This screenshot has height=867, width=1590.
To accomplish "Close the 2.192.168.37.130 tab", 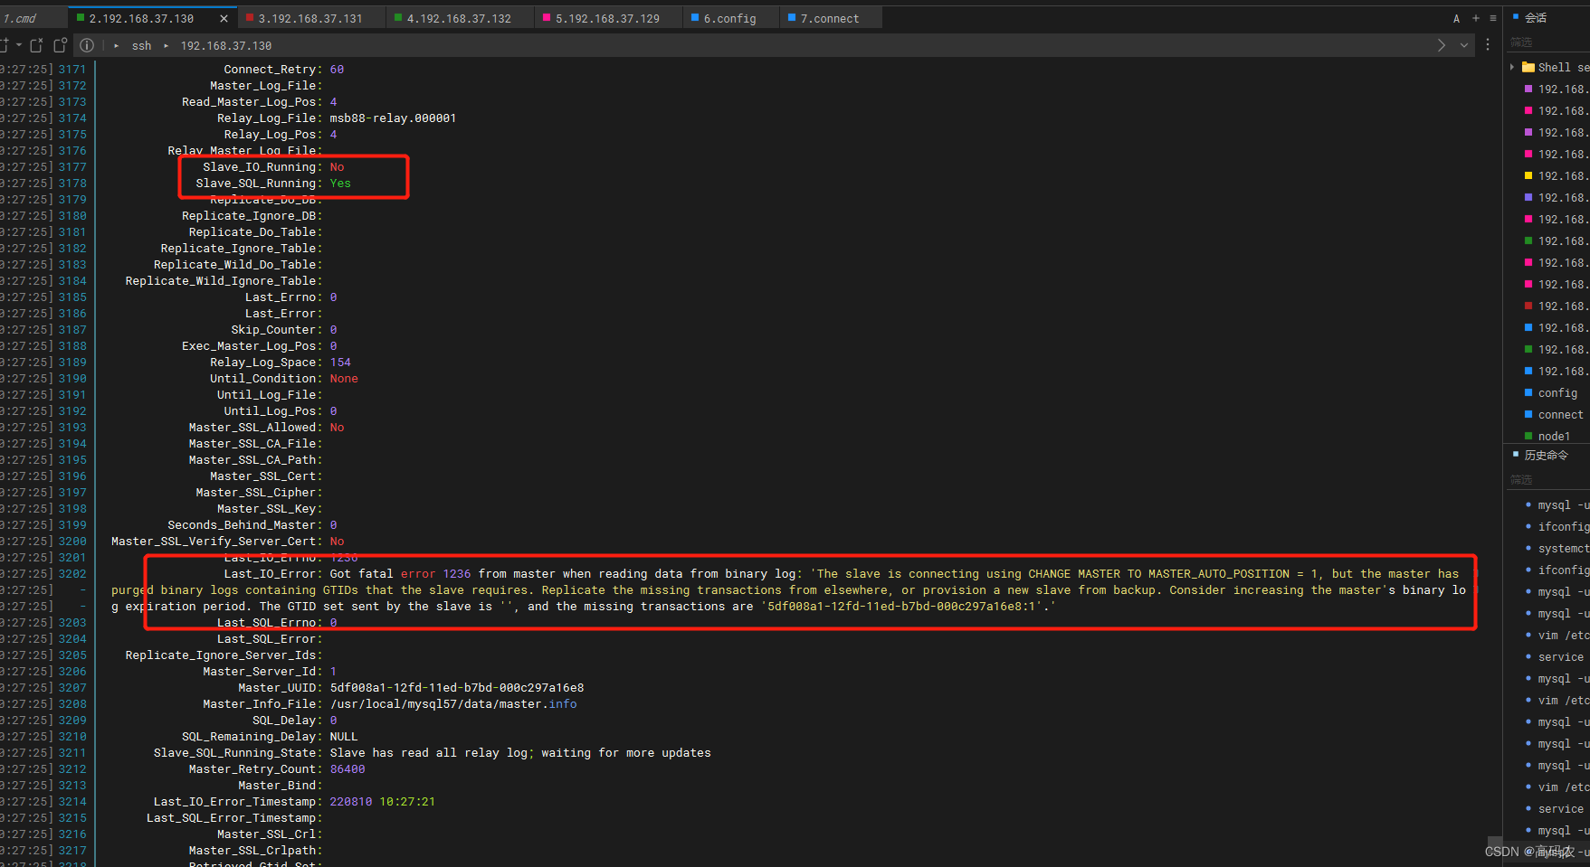I will (x=224, y=18).
